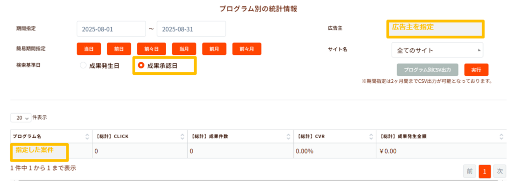Click the start date field 2025-08-01
Viewport: 511px width, 181px height.
[111, 29]
